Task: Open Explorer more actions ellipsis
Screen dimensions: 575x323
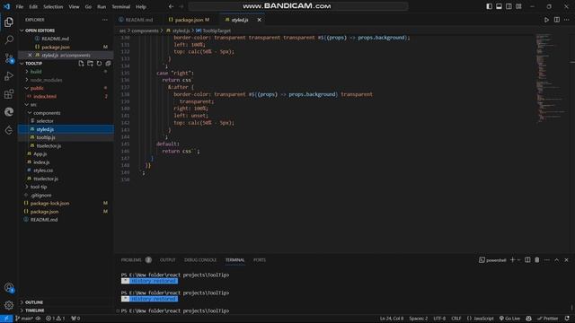Action: coord(105,20)
